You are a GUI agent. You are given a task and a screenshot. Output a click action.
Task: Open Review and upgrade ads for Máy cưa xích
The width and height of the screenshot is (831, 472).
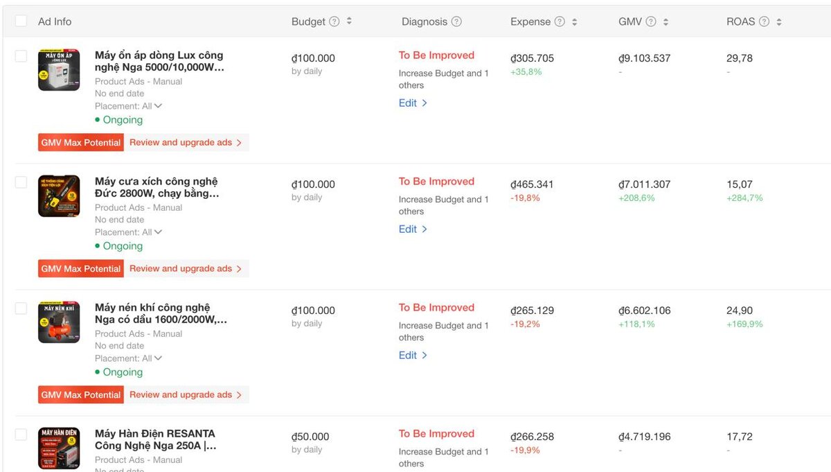click(185, 269)
